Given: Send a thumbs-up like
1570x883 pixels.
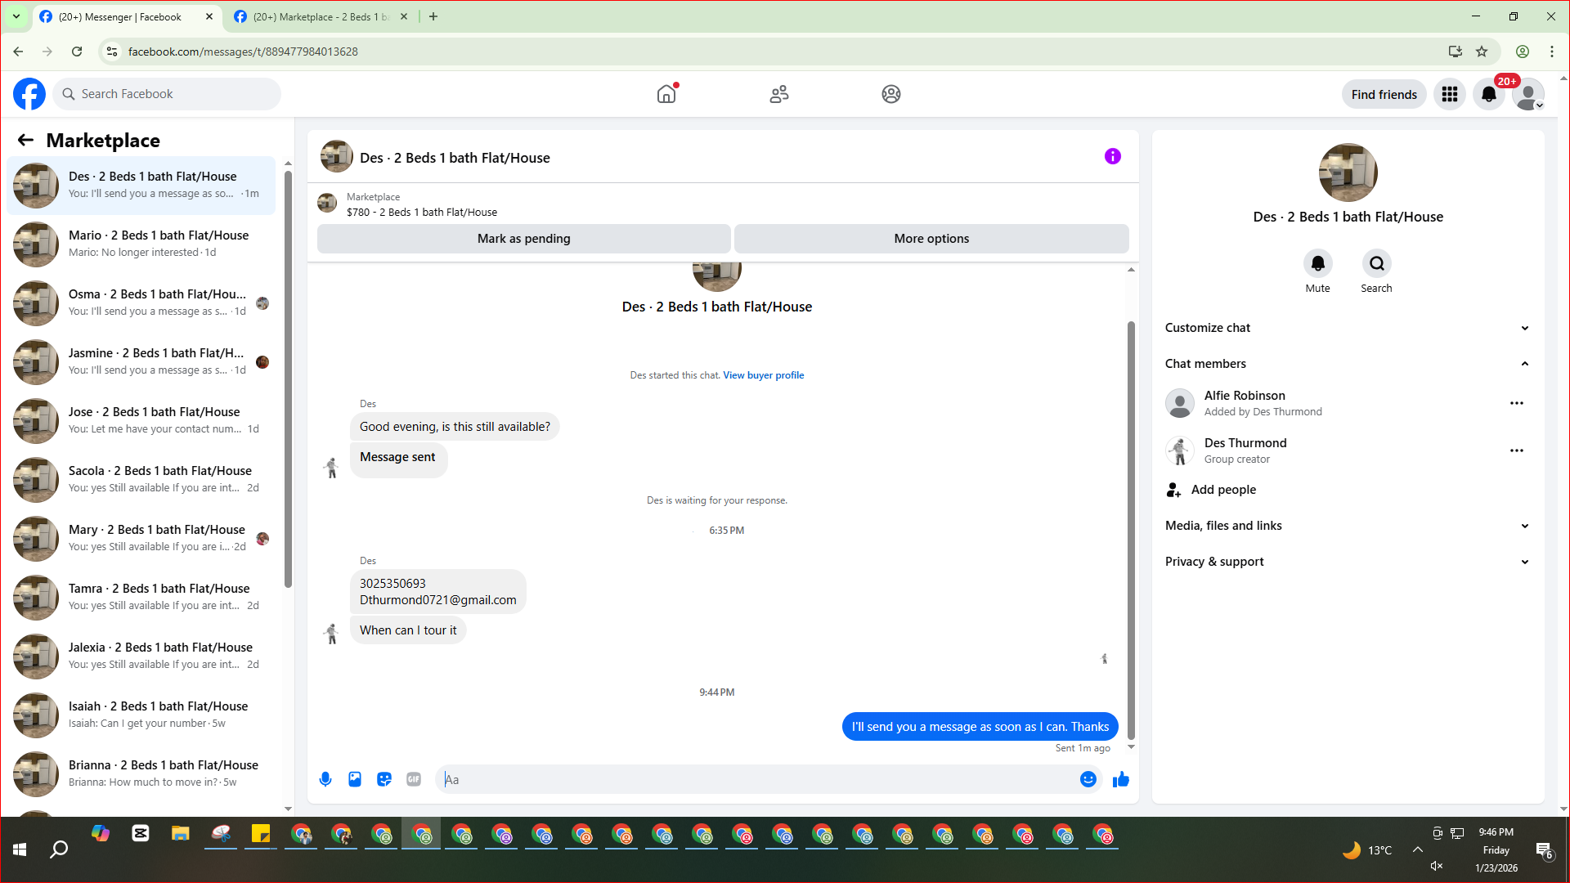Looking at the screenshot, I should coord(1120,779).
